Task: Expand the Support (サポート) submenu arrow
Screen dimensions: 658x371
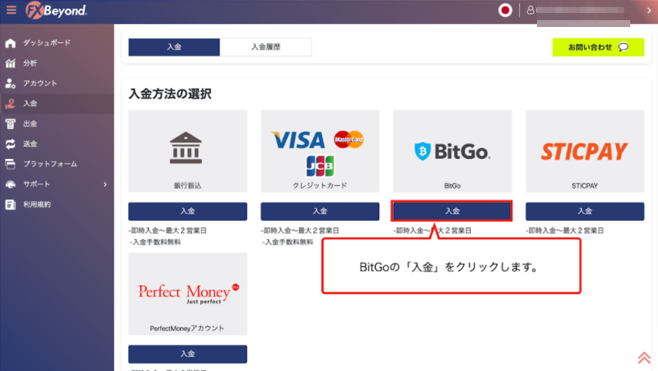Action: click(105, 184)
